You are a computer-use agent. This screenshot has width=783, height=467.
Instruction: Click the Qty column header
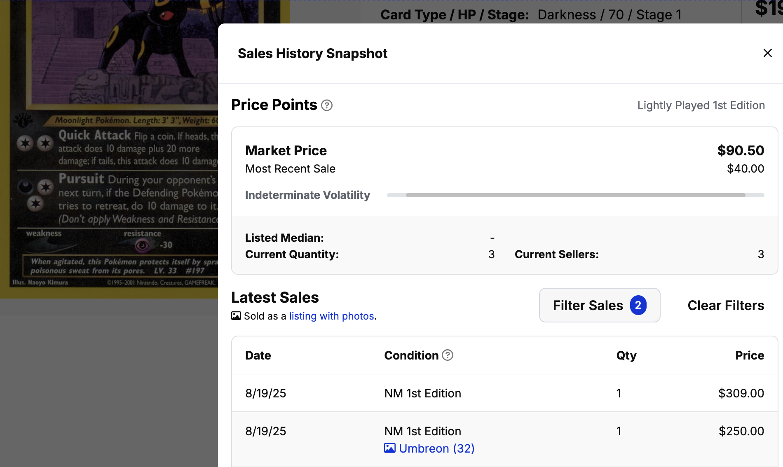[x=626, y=355]
